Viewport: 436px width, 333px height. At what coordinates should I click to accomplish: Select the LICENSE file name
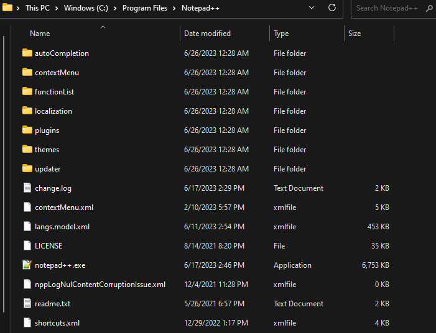point(49,246)
